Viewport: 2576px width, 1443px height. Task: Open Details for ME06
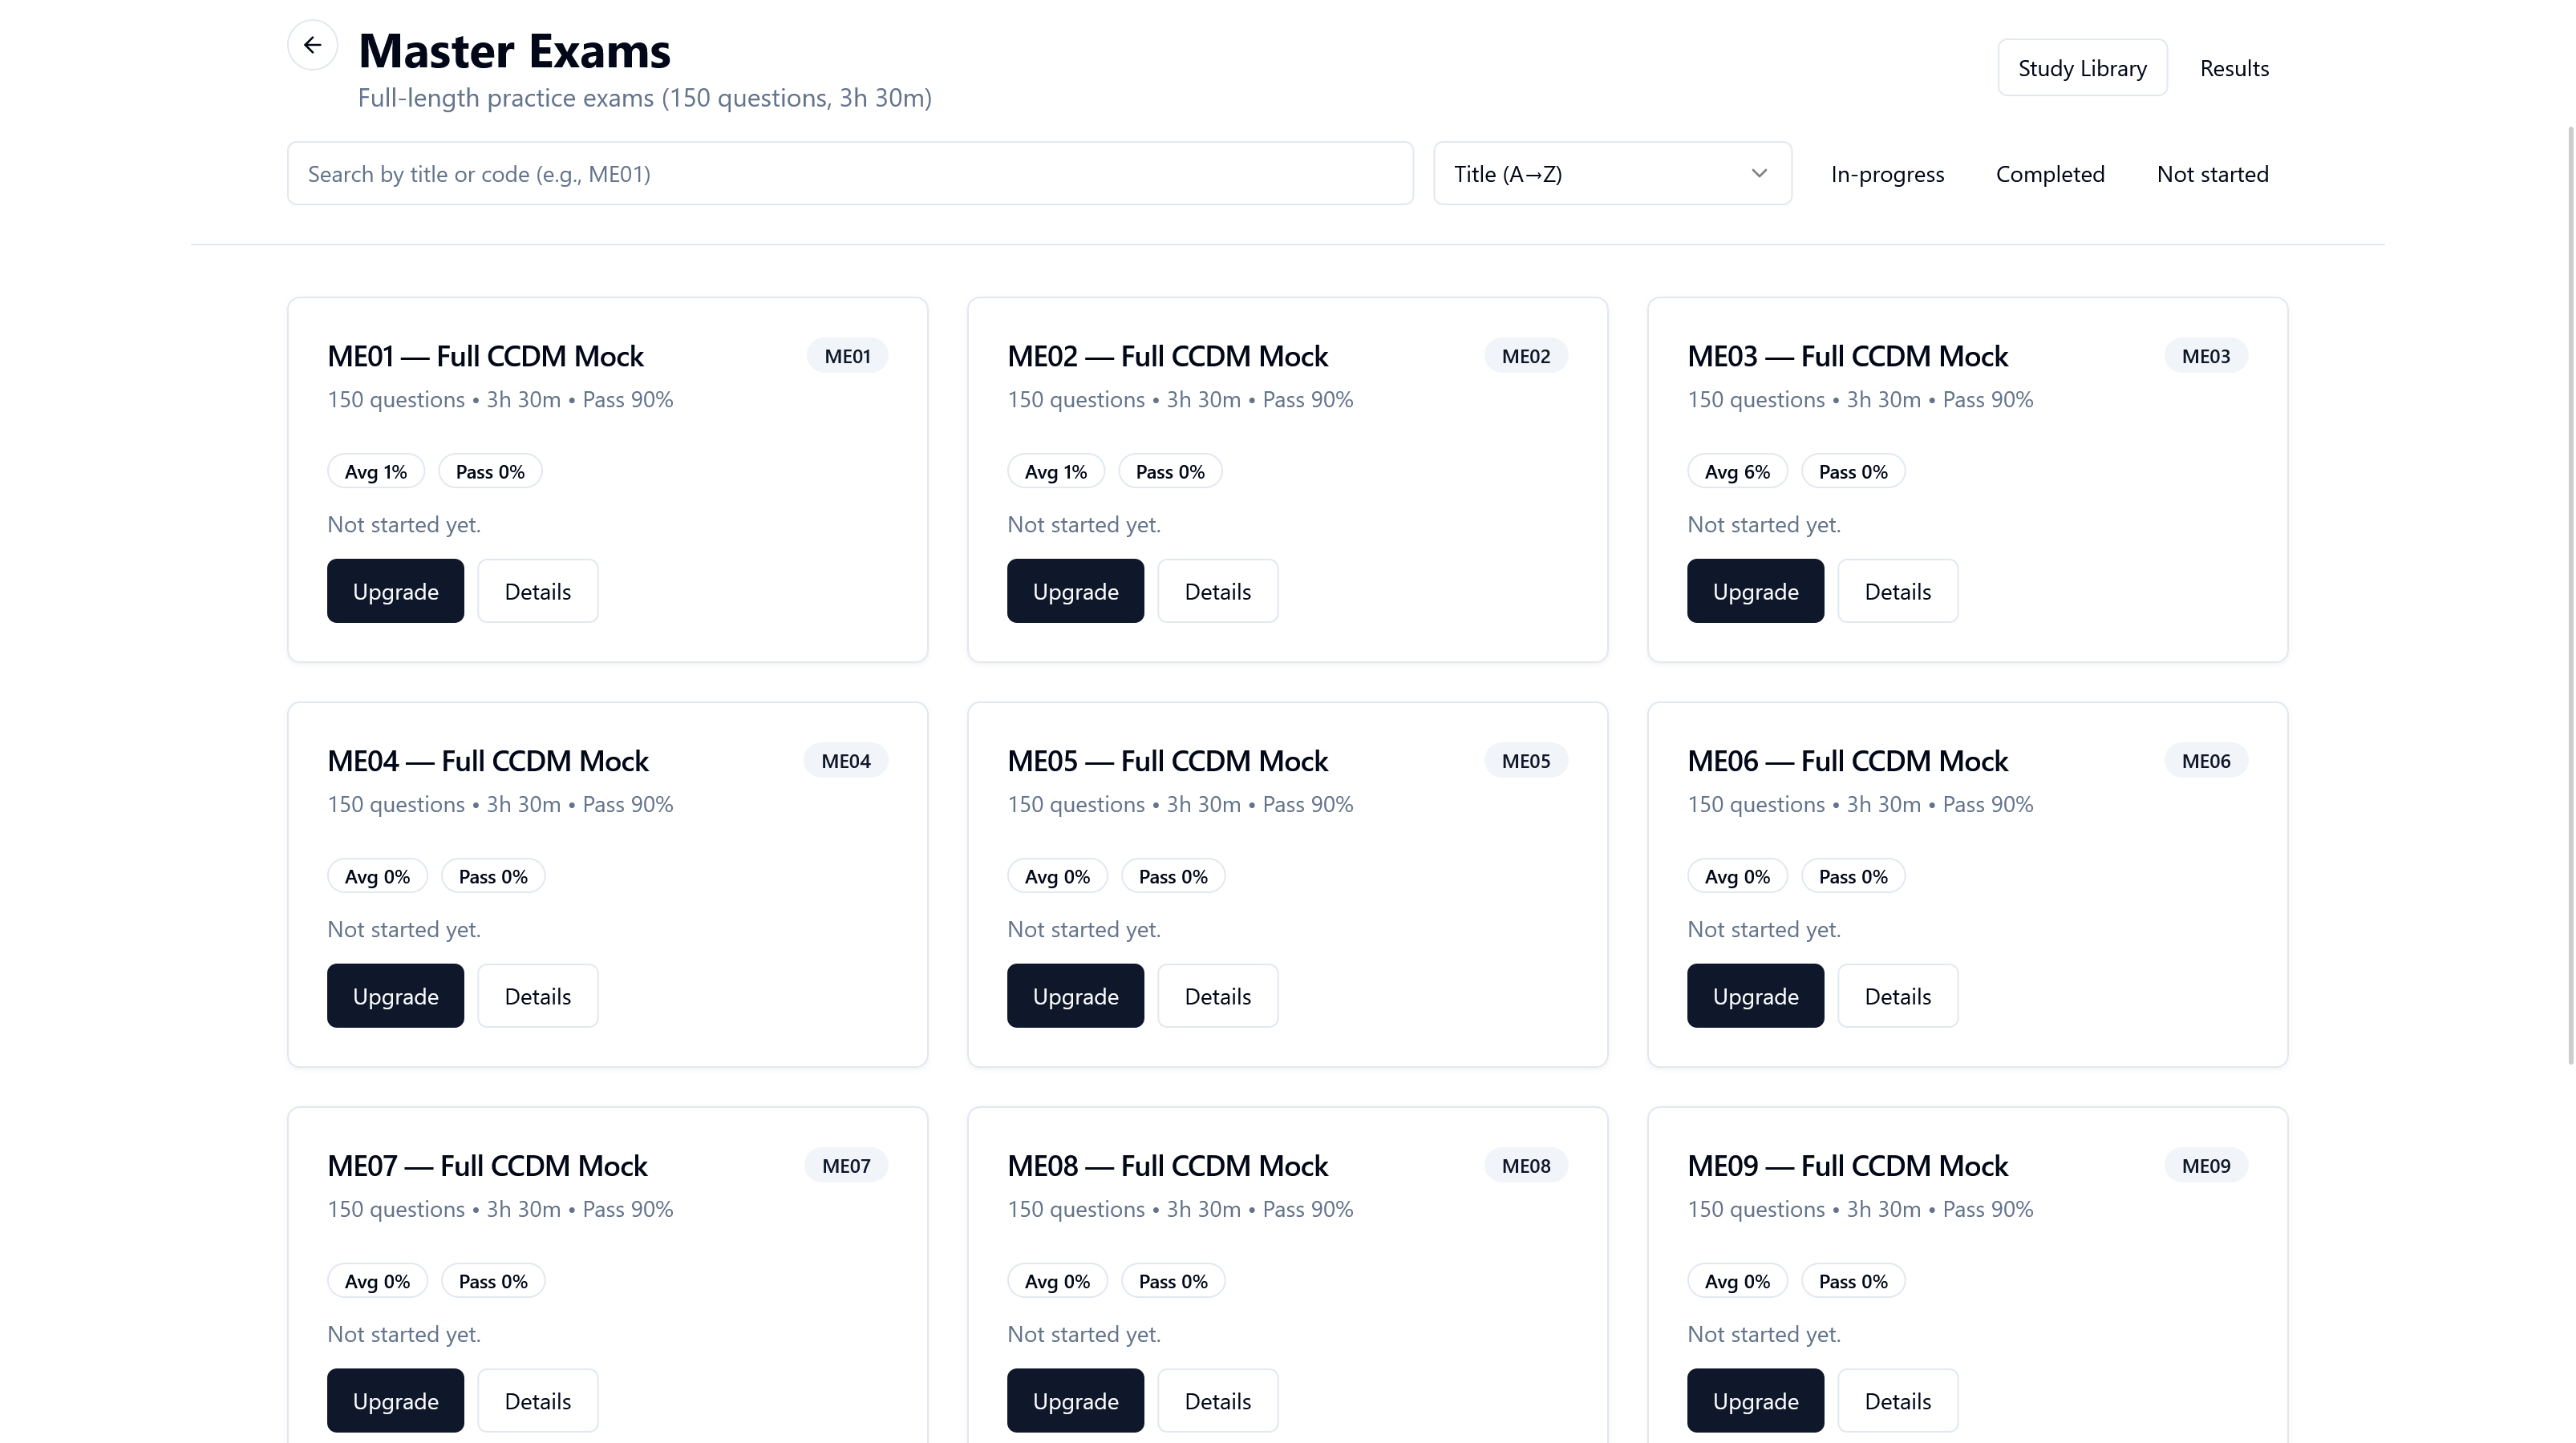pyautogui.click(x=1898, y=996)
